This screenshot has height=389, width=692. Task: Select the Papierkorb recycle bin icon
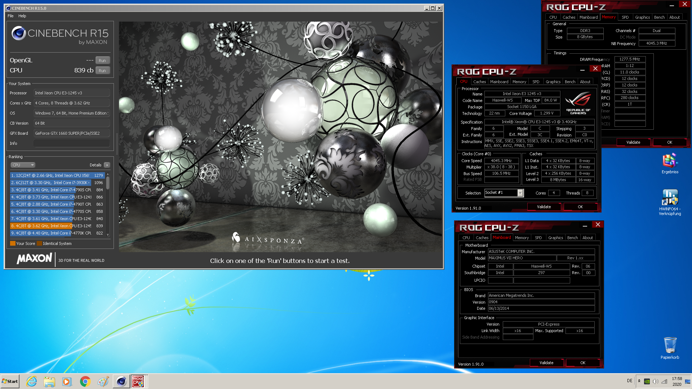click(x=670, y=348)
